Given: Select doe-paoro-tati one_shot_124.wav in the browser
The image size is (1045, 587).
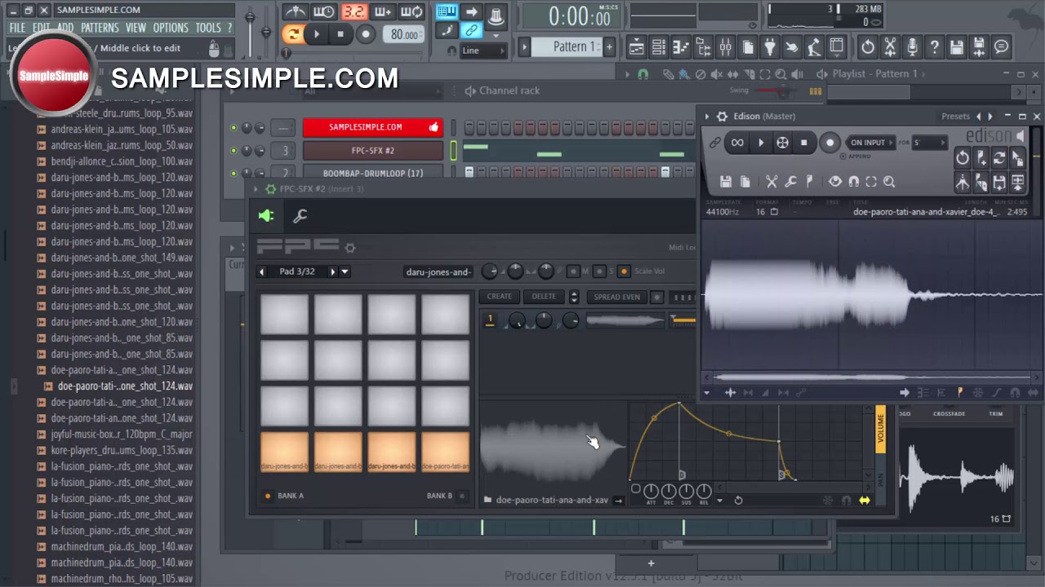Looking at the screenshot, I should pyautogui.click(x=125, y=386).
